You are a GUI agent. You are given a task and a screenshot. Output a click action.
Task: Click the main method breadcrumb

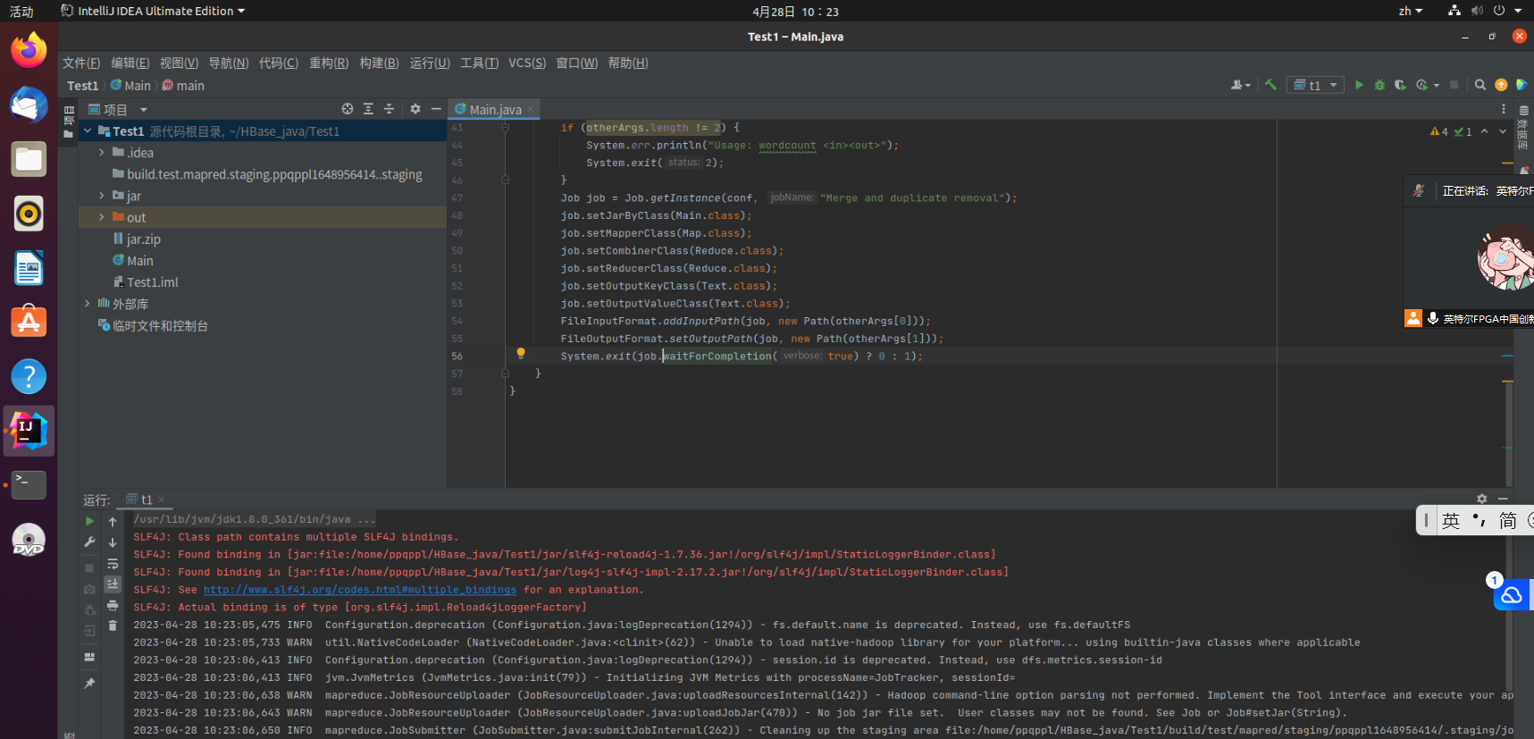coord(183,86)
